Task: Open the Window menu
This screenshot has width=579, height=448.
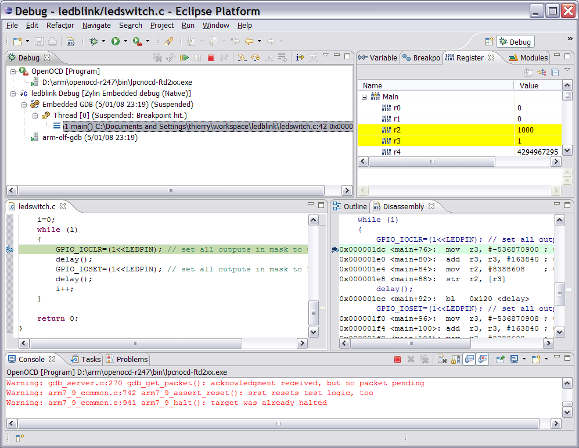Action: [x=215, y=26]
